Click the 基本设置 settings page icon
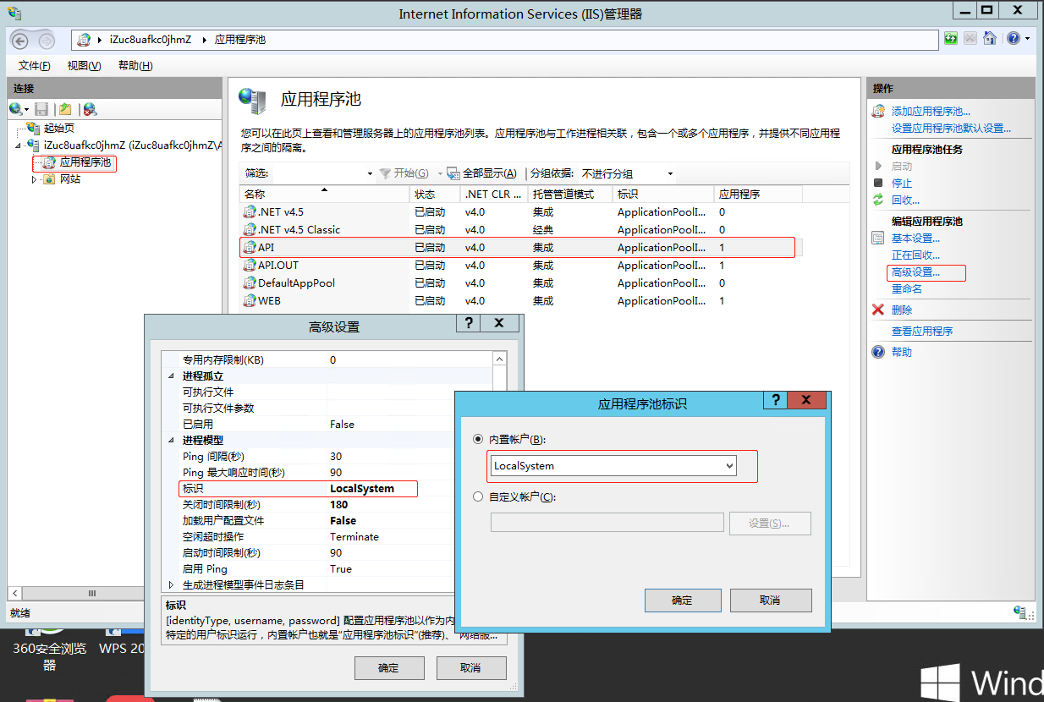The height and width of the screenshot is (702, 1044). [878, 239]
